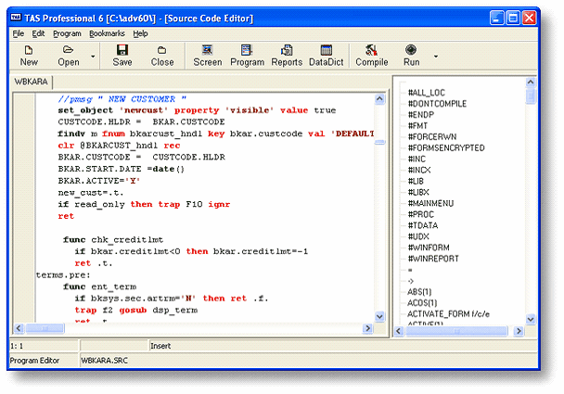Click the 'func chk_creditlmt' code line

pyautogui.click(x=113, y=240)
